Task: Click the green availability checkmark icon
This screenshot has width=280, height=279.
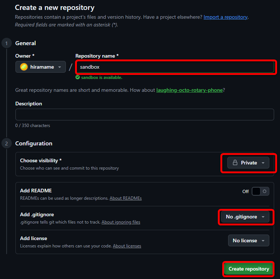Action: (78, 77)
